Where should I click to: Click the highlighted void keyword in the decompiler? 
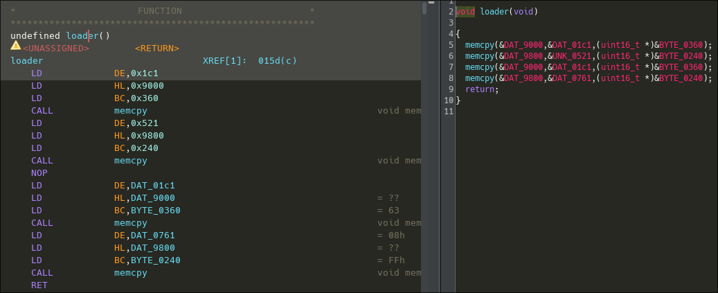coord(465,11)
